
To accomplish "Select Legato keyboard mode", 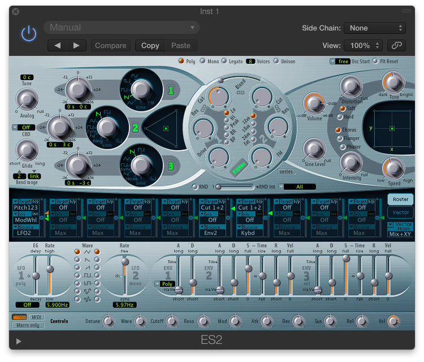I will click(x=224, y=61).
